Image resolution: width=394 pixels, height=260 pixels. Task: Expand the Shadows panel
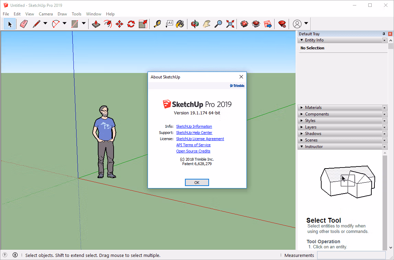(x=302, y=134)
